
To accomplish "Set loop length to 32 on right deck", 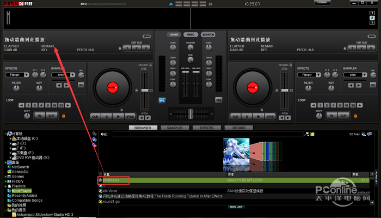I will coord(353,105).
